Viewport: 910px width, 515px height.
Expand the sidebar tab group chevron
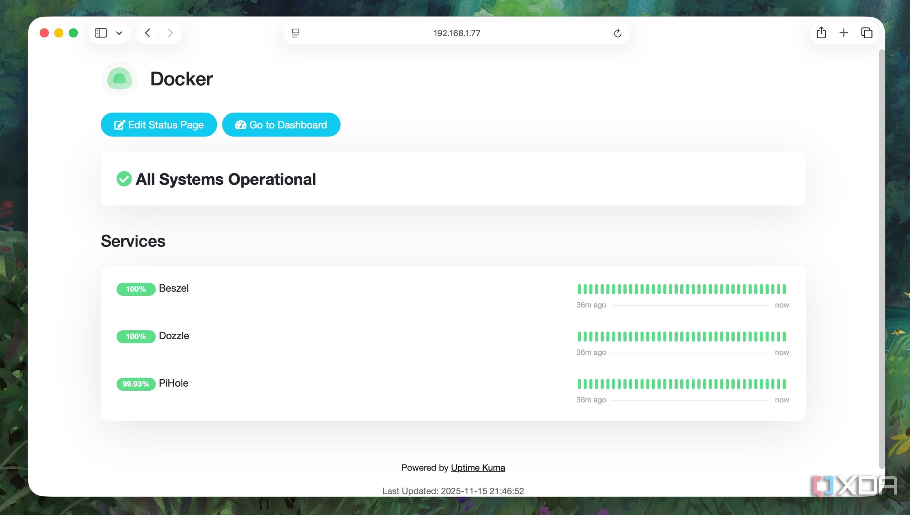119,33
